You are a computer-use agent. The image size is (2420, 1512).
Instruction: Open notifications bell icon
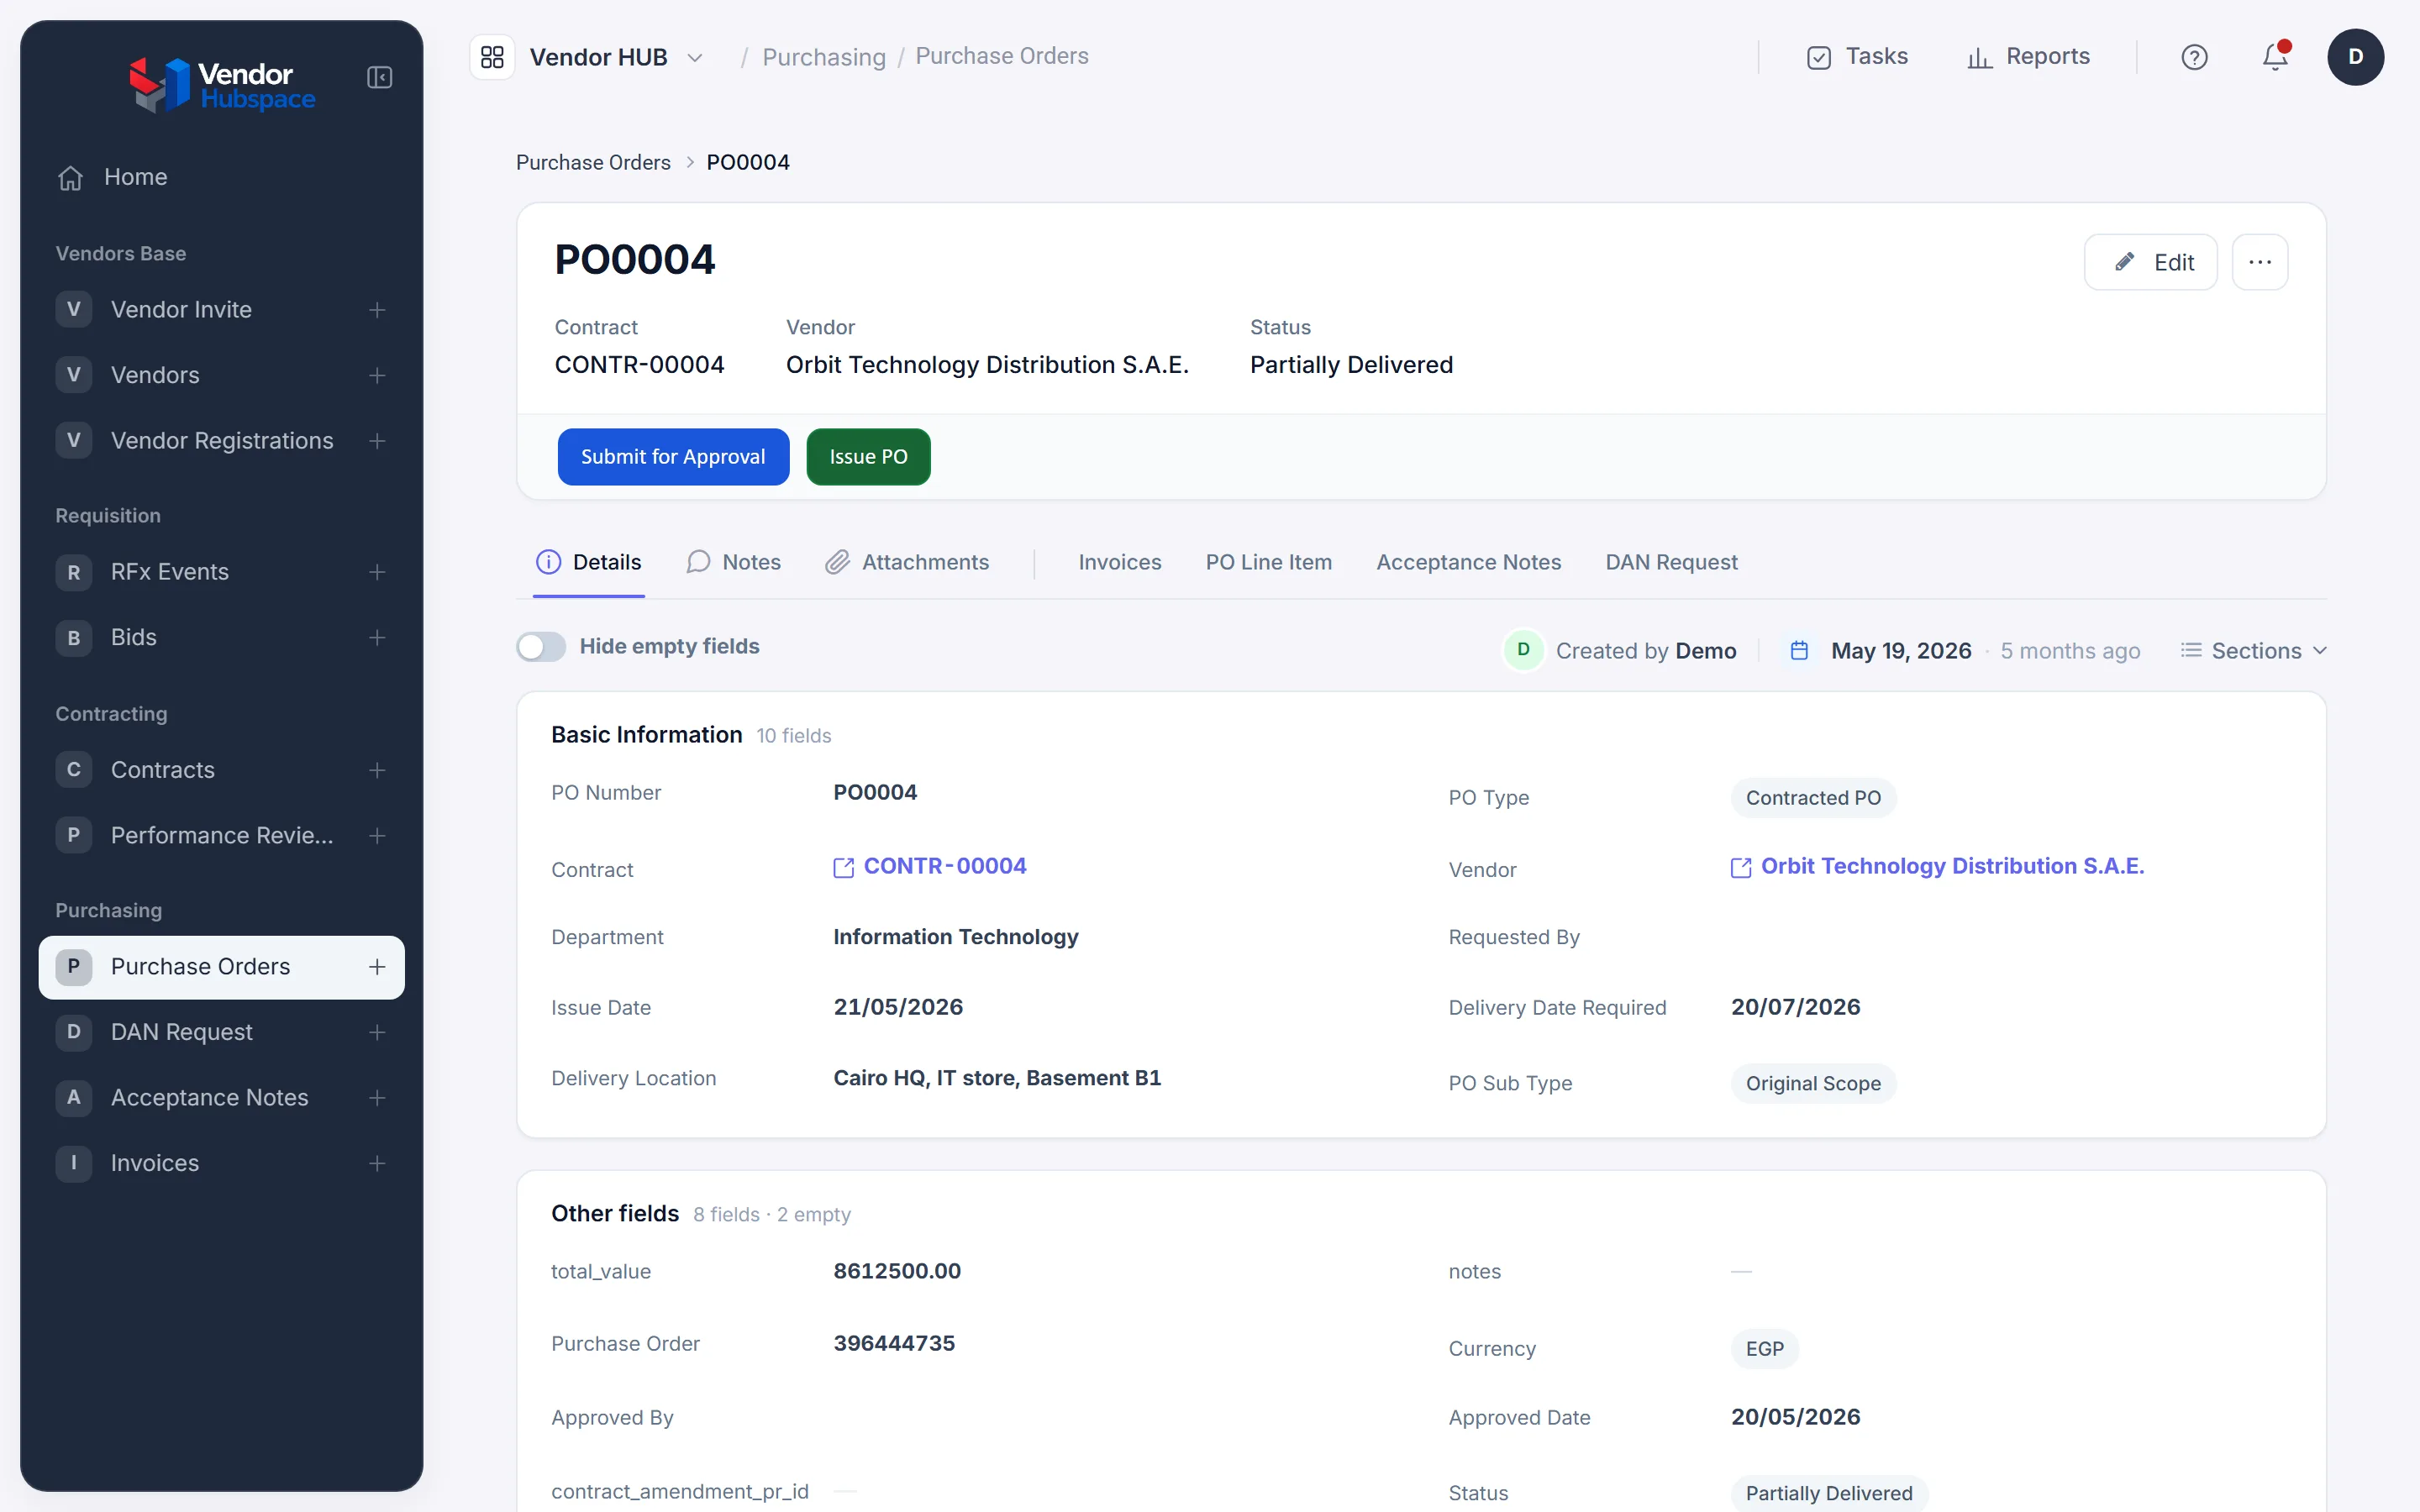[x=2275, y=56]
